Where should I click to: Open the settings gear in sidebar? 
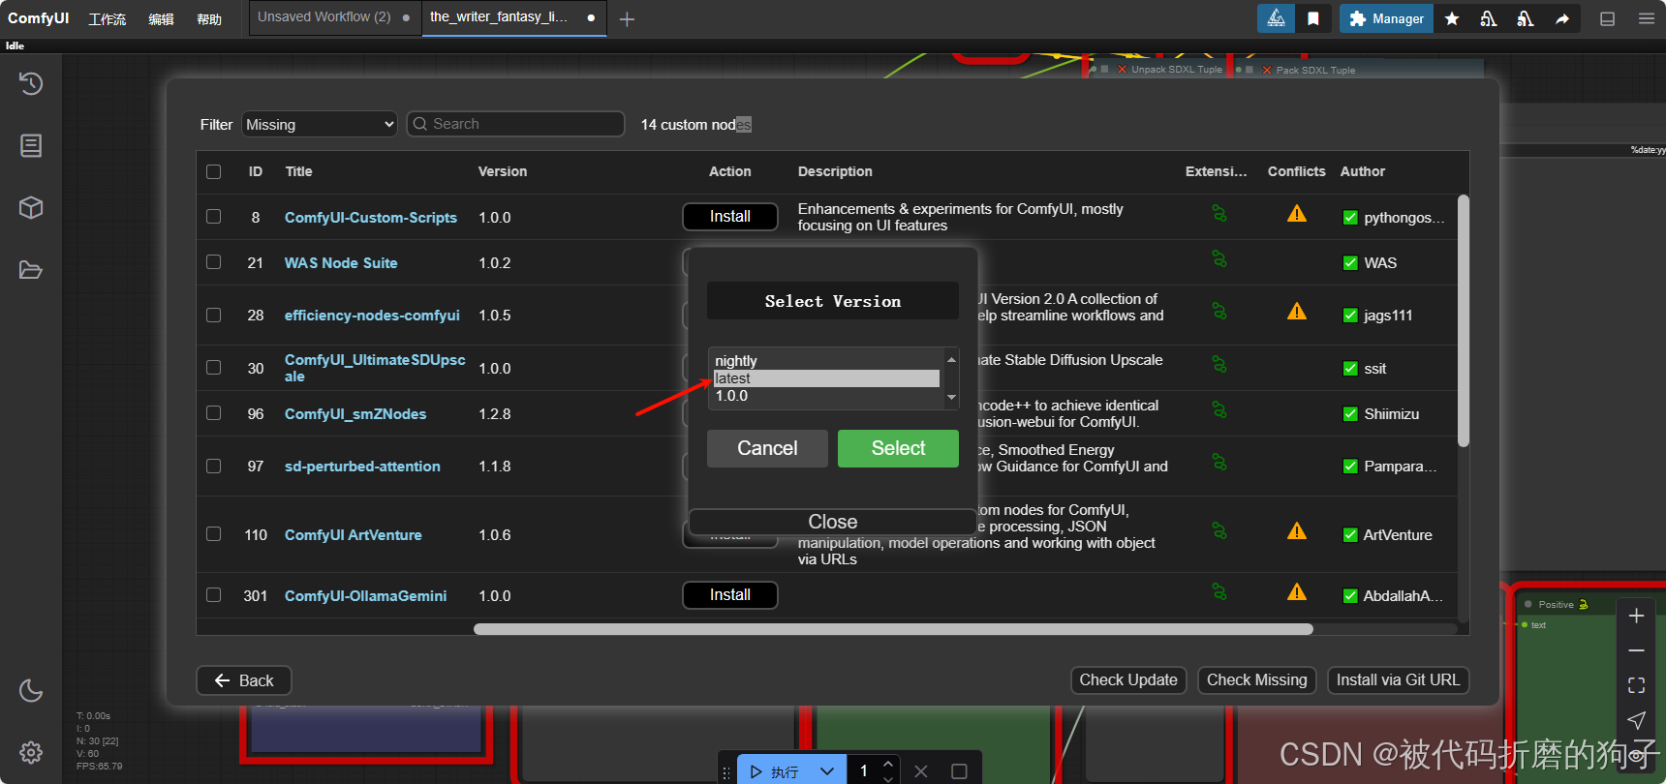(31, 752)
